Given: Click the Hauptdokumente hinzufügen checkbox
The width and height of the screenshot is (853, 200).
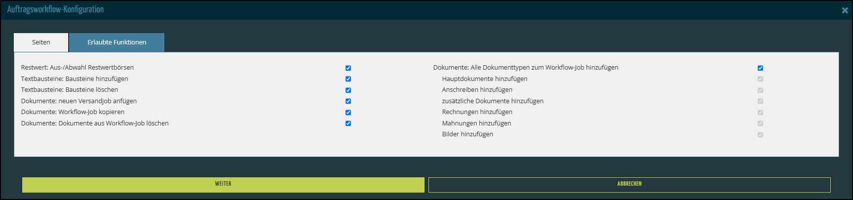Looking at the screenshot, I should 760,79.
